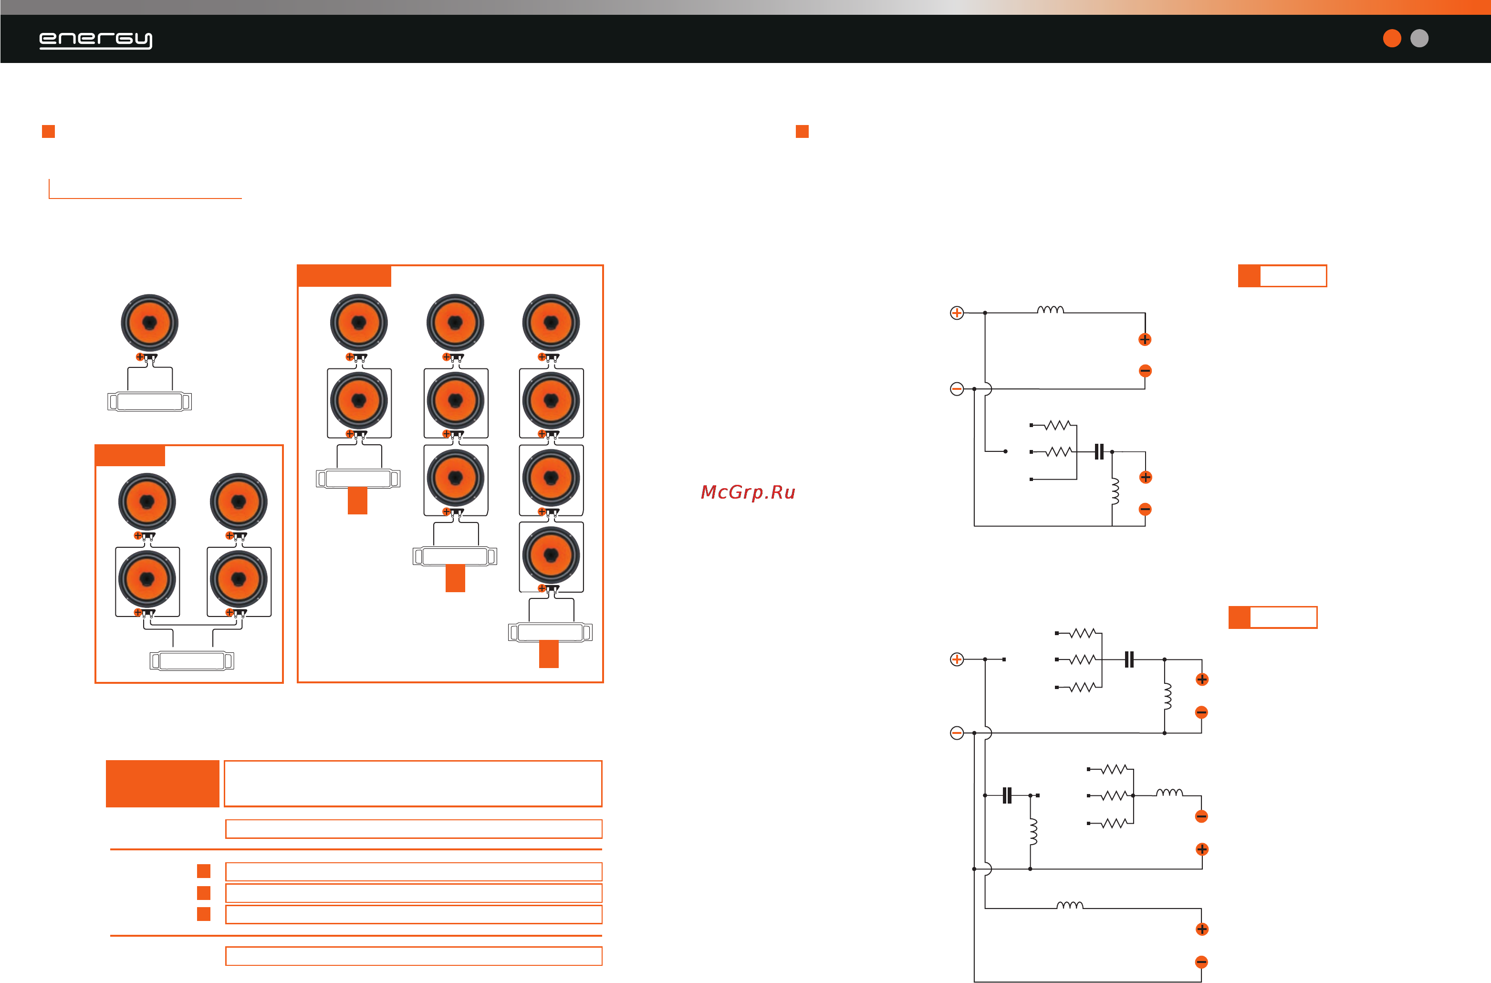Click the tall outlined box beside the orange header cell
This screenshot has width=1491, height=983.
[x=413, y=784]
